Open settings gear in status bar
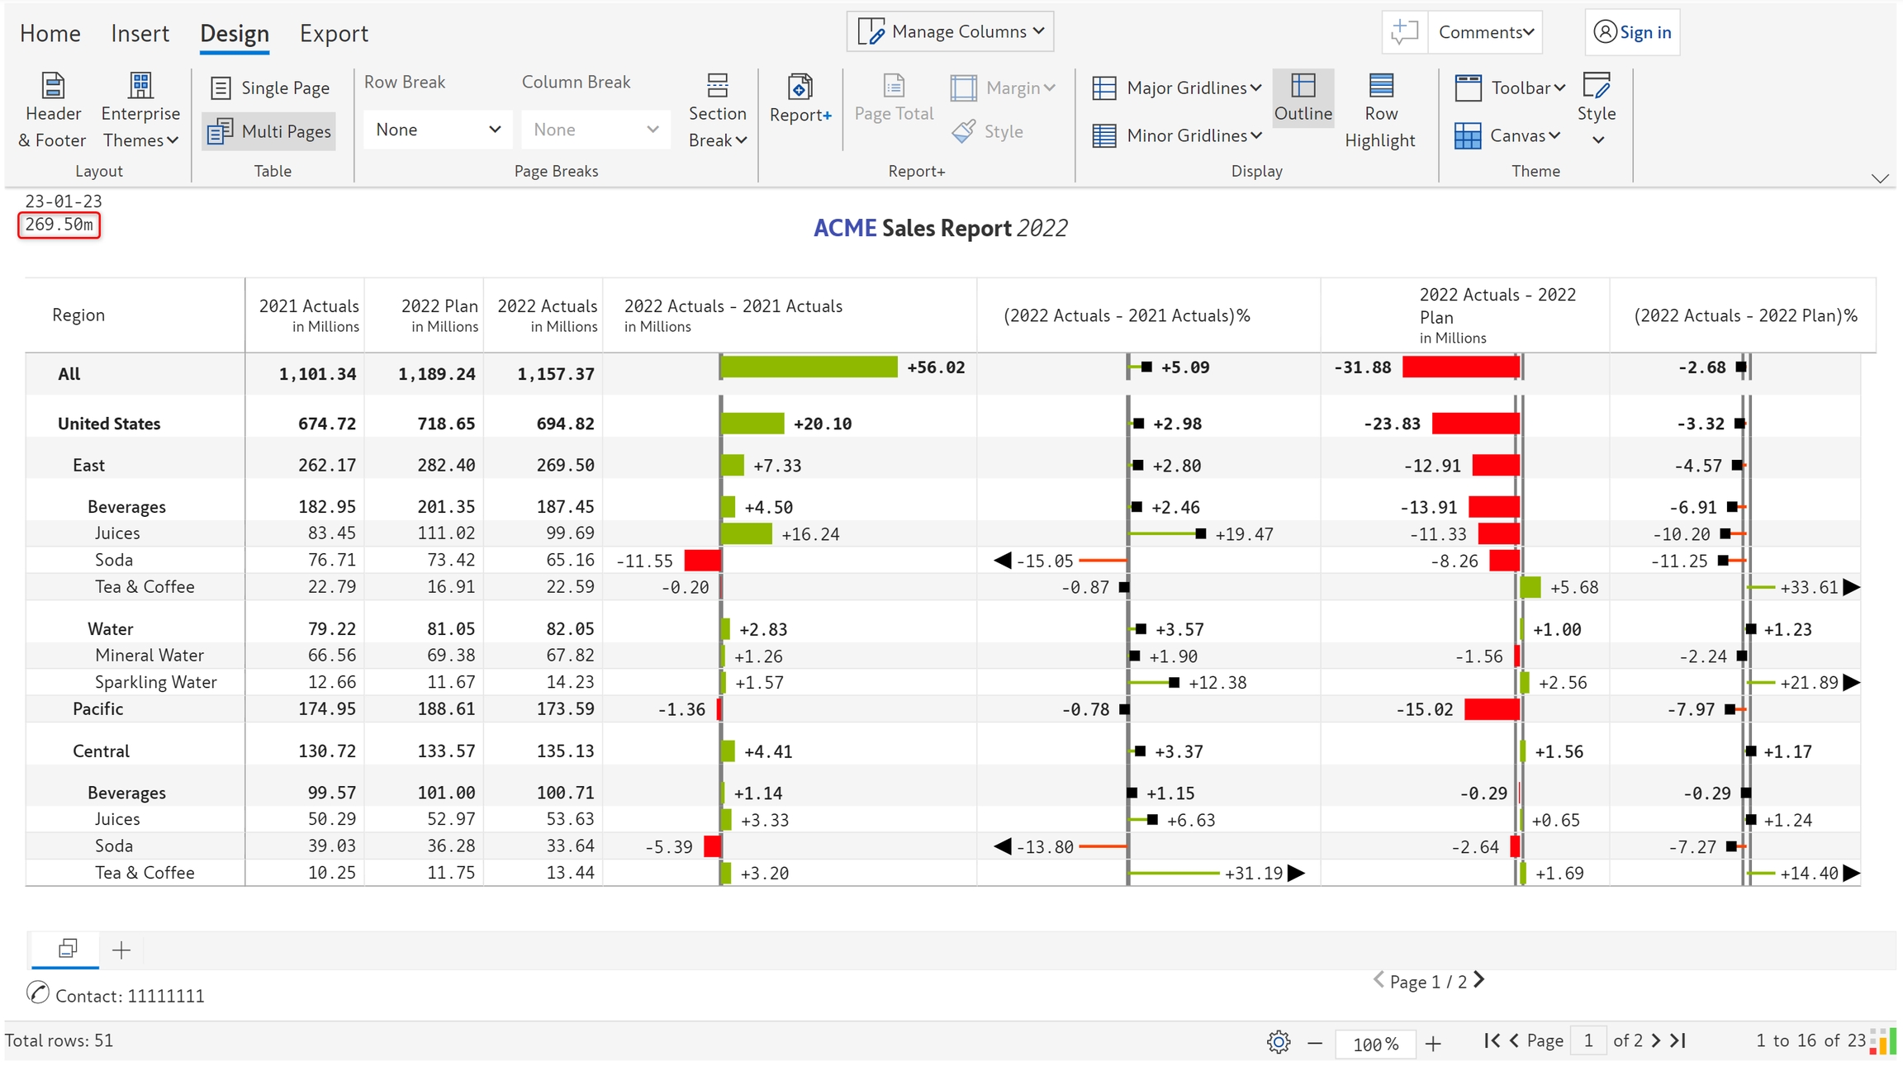This screenshot has height=1066, width=1903. [1278, 1042]
